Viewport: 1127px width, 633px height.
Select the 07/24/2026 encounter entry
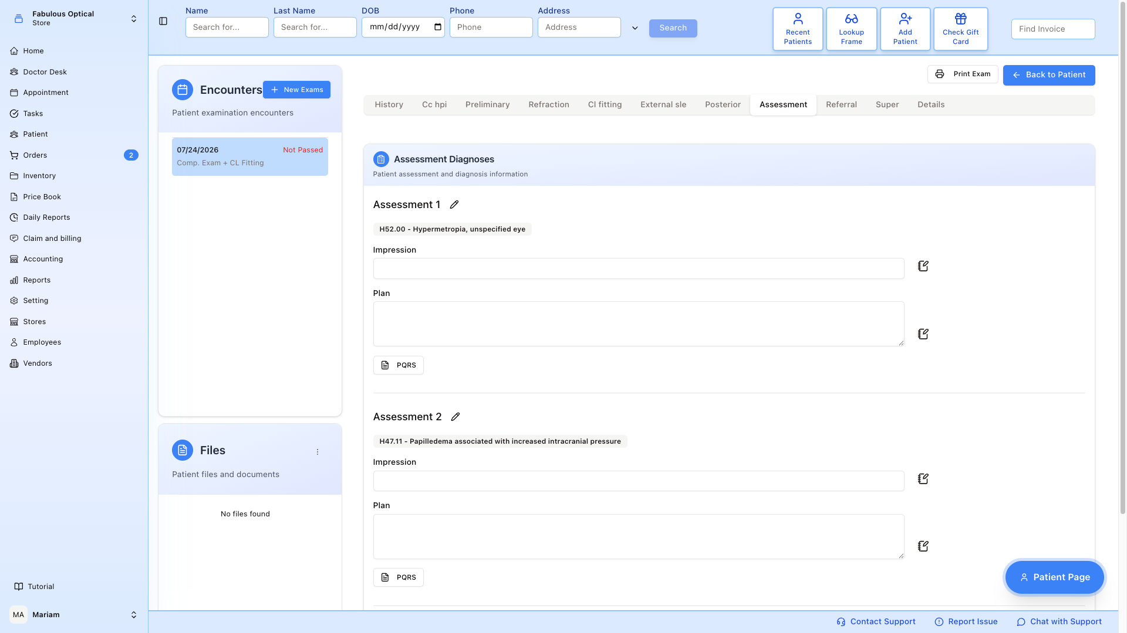point(250,156)
